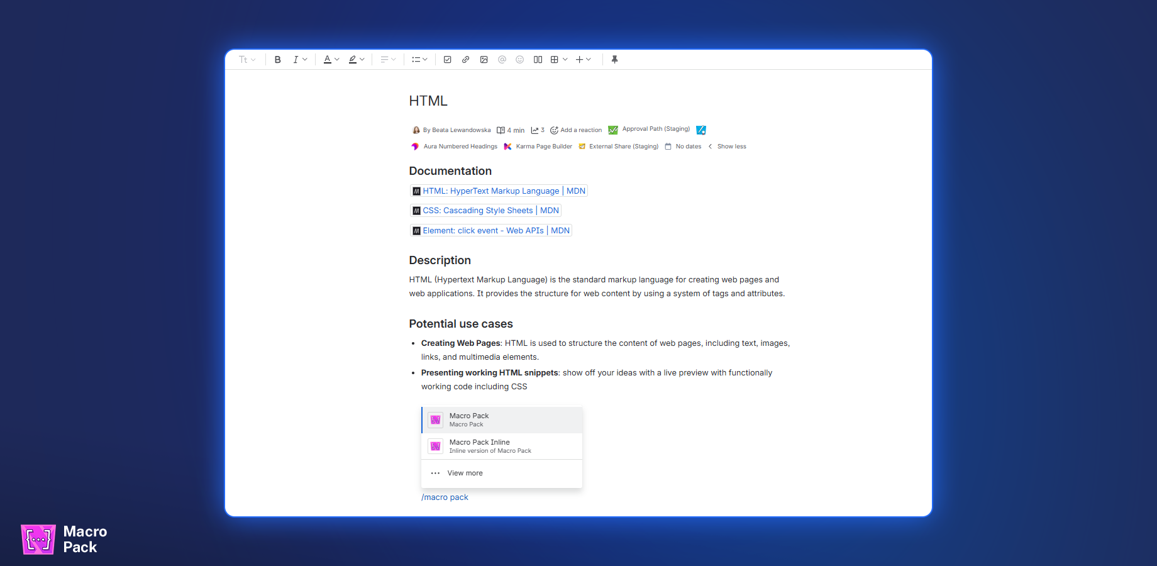Image resolution: width=1157 pixels, height=566 pixels.
Task: Click the No dates field
Action: [x=683, y=147]
